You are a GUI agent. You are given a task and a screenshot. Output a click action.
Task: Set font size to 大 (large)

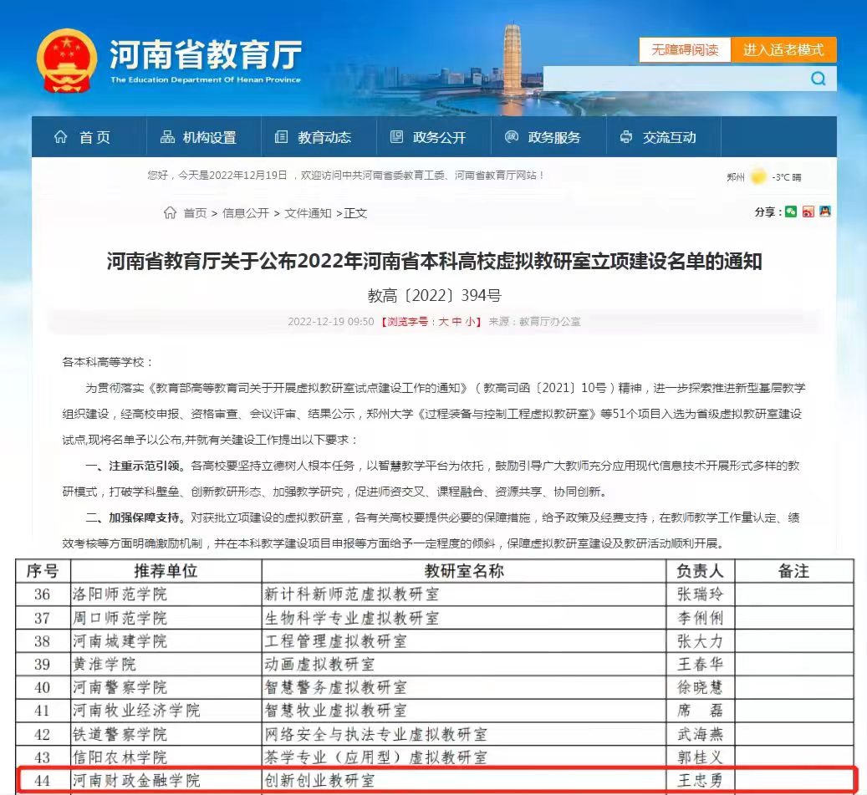443,321
